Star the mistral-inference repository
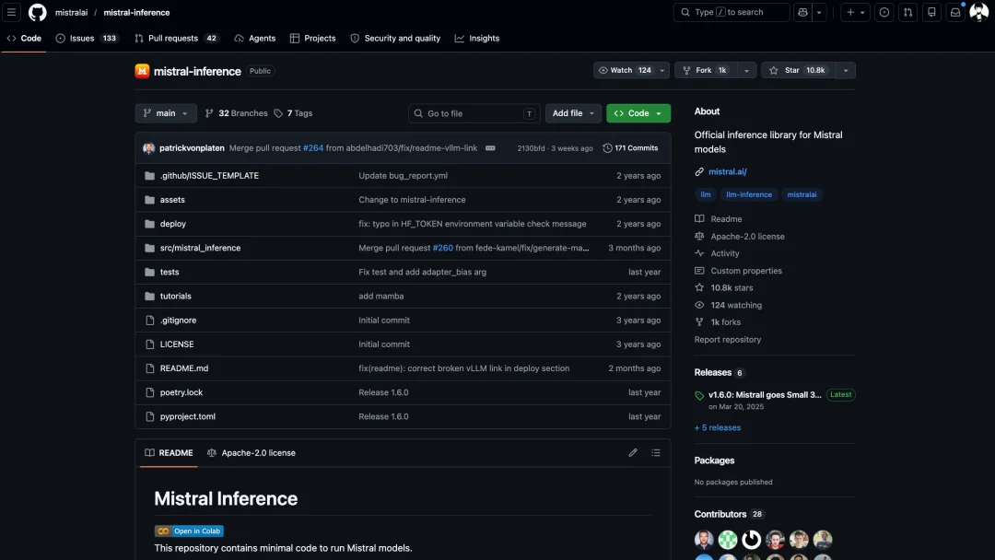The height and width of the screenshot is (560, 995). pos(798,70)
